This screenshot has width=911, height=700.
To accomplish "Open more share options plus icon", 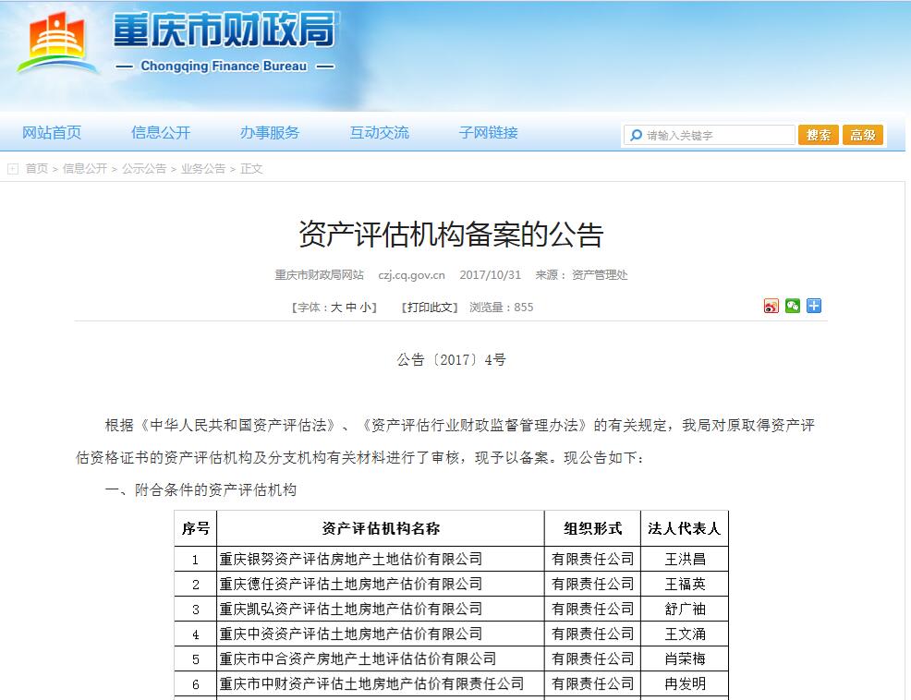I will pos(814,307).
